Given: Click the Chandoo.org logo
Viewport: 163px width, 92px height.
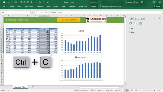Looking at the screenshot, I should tap(96, 20).
